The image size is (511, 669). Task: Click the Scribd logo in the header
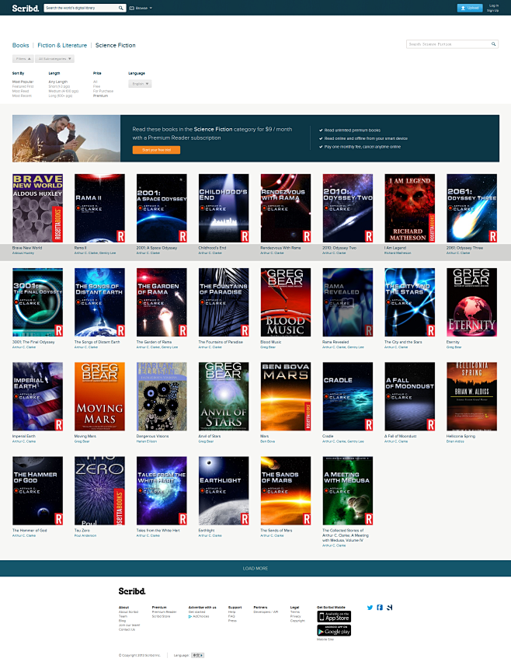pos(25,8)
